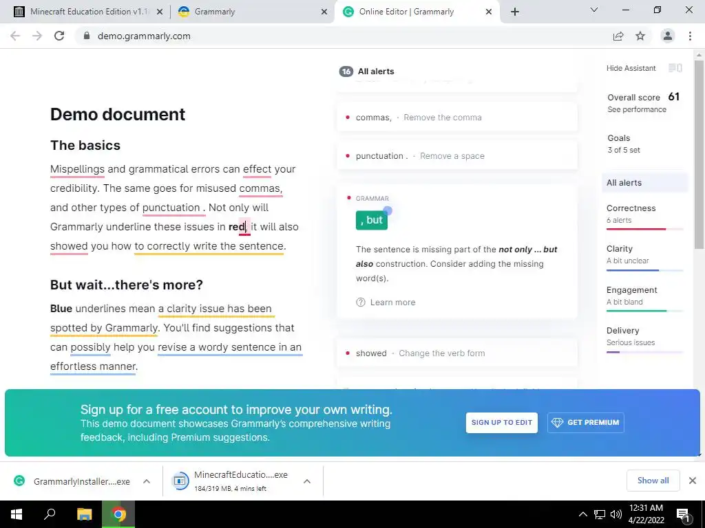Reload the demo.grammarly.com page
This screenshot has height=528, width=705.
(59, 36)
